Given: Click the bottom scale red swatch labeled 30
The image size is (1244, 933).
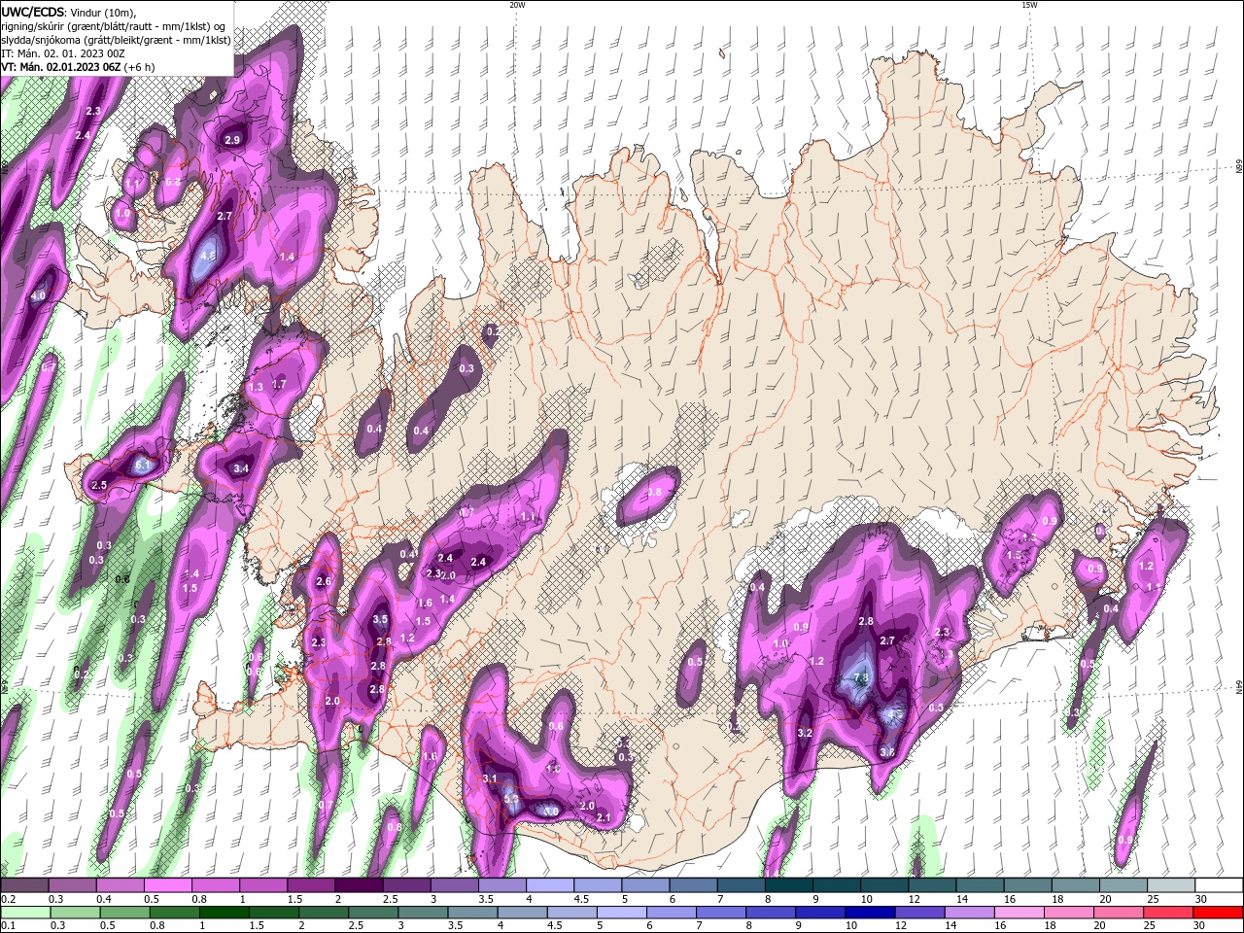Looking at the screenshot, I should (1217, 913).
